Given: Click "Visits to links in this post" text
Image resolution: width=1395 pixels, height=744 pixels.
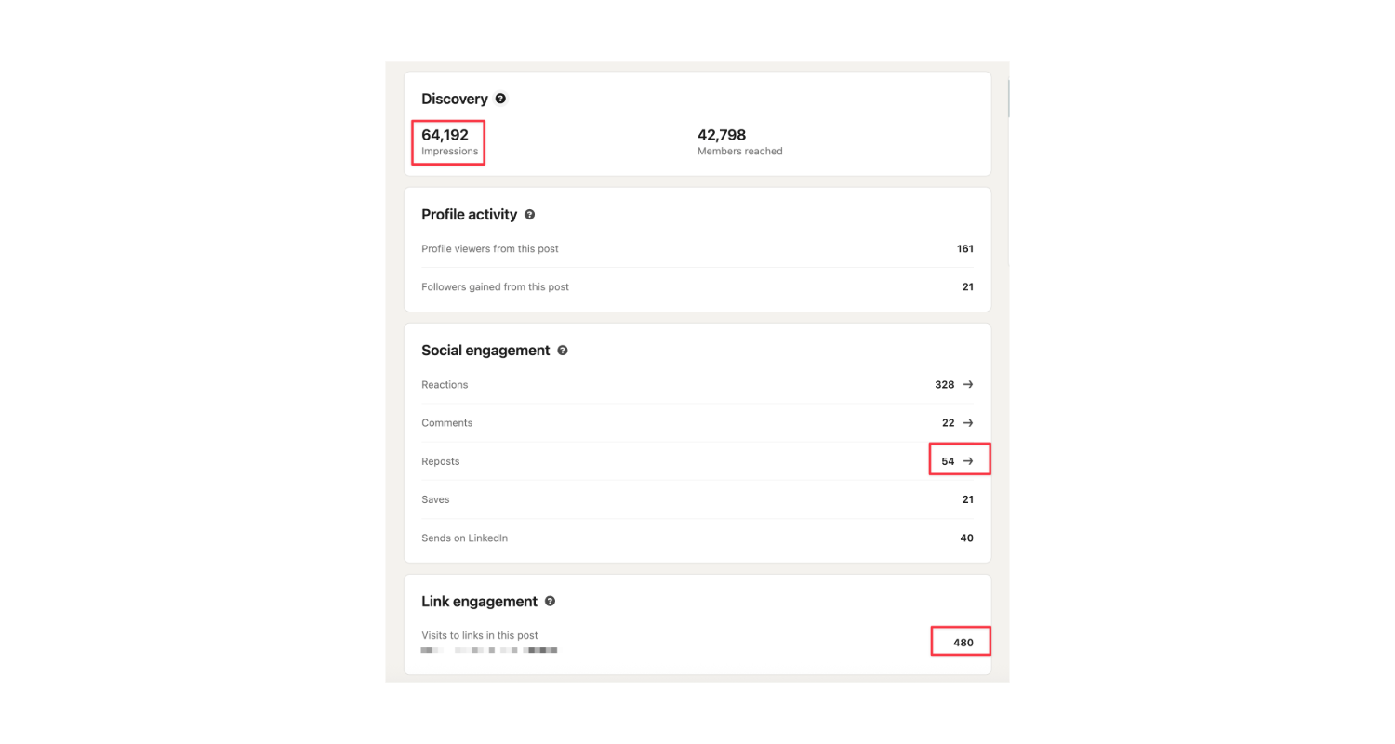Looking at the screenshot, I should tap(480, 635).
